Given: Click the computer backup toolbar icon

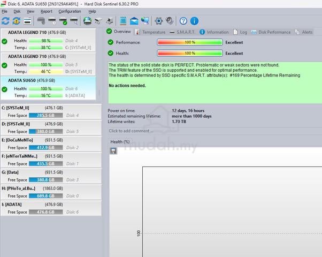Looking at the screenshot, I should tap(110, 21).
